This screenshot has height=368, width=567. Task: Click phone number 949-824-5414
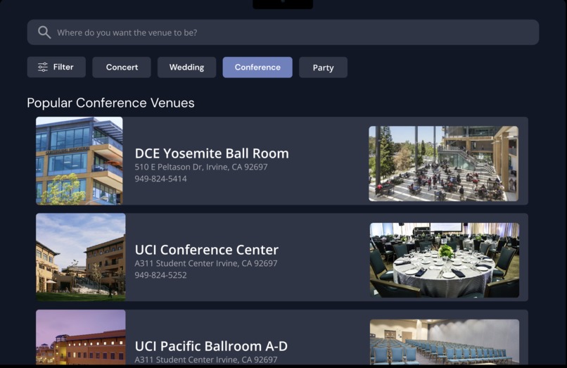pyautogui.click(x=161, y=179)
